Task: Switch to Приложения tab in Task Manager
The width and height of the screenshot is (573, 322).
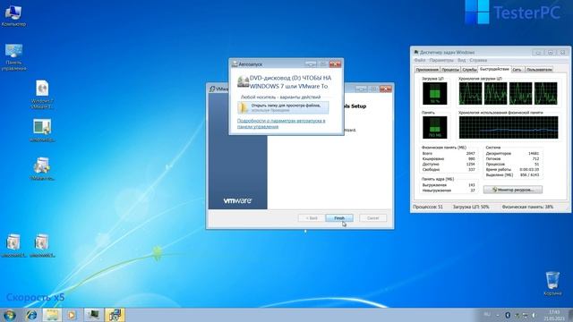Action: pos(427,70)
